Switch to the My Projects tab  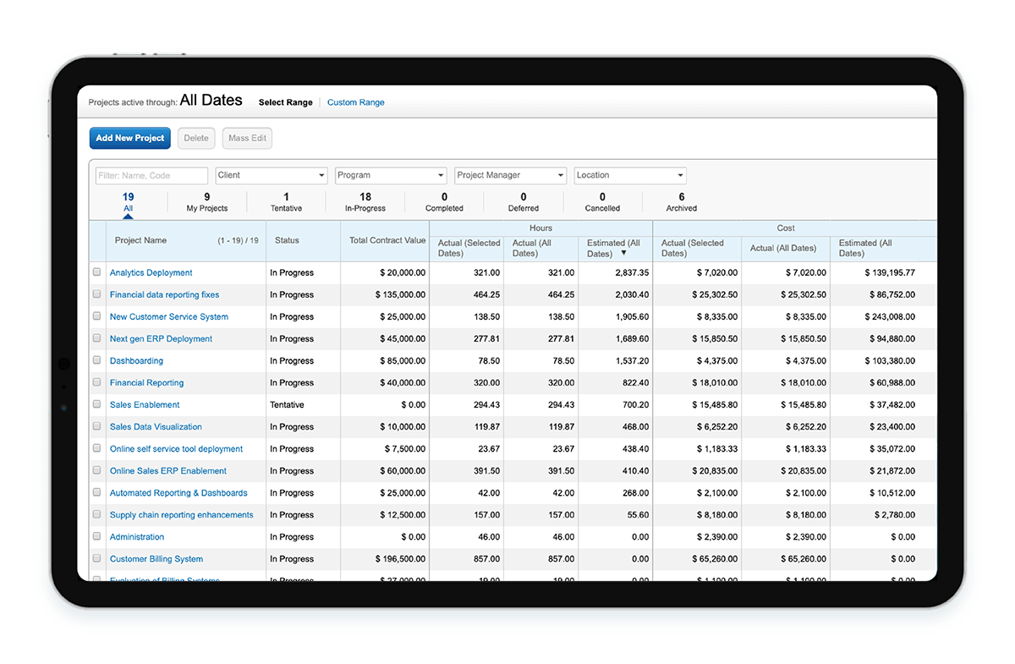point(207,202)
